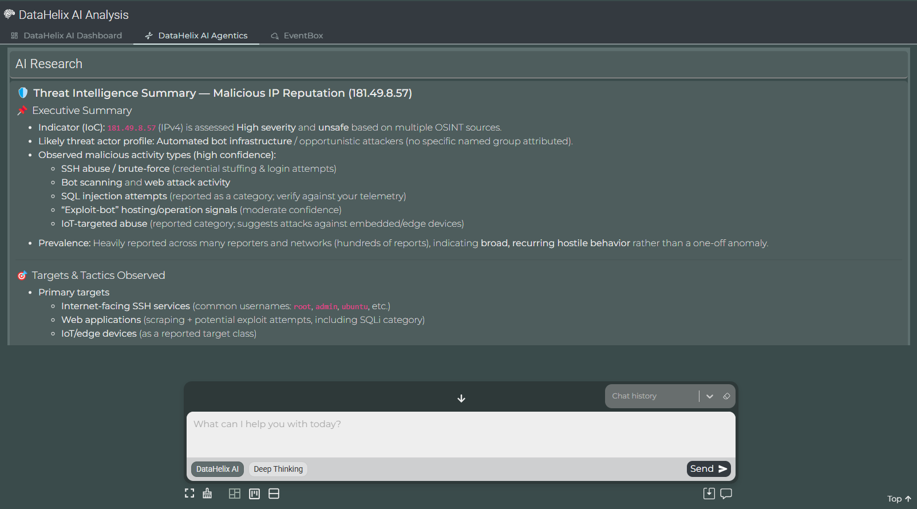Click the broom clean icon
Image resolution: width=917 pixels, height=509 pixels.
coord(207,494)
